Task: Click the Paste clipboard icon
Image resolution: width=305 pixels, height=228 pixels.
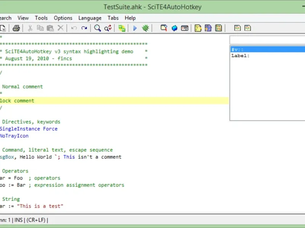Action: [50, 28]
